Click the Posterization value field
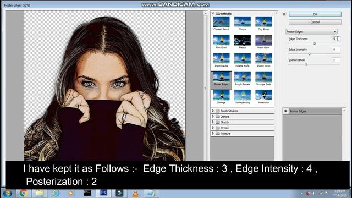The width and height of the screenshot is (352, 198). [336, 60]
